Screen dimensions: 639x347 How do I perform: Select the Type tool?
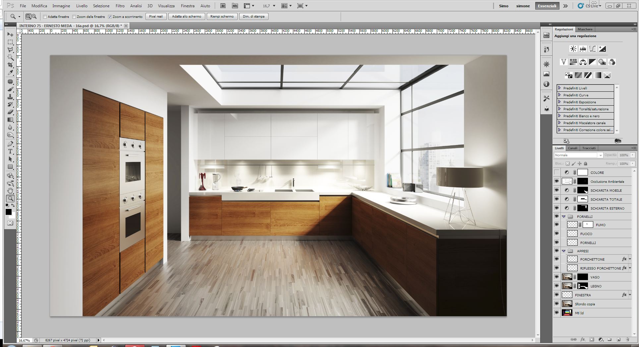click(10, 151)
